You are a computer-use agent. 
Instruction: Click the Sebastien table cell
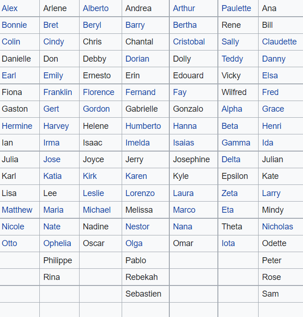(144, 294)
